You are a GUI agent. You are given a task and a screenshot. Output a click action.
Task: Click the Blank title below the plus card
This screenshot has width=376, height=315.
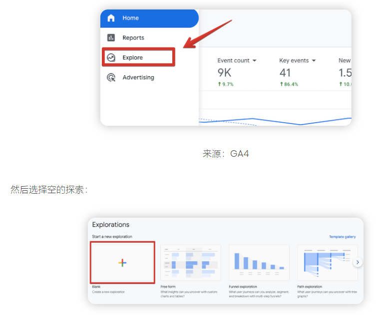(x=96, y=287)
